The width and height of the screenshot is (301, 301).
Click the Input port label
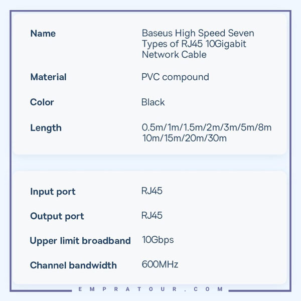click(53, 192)
